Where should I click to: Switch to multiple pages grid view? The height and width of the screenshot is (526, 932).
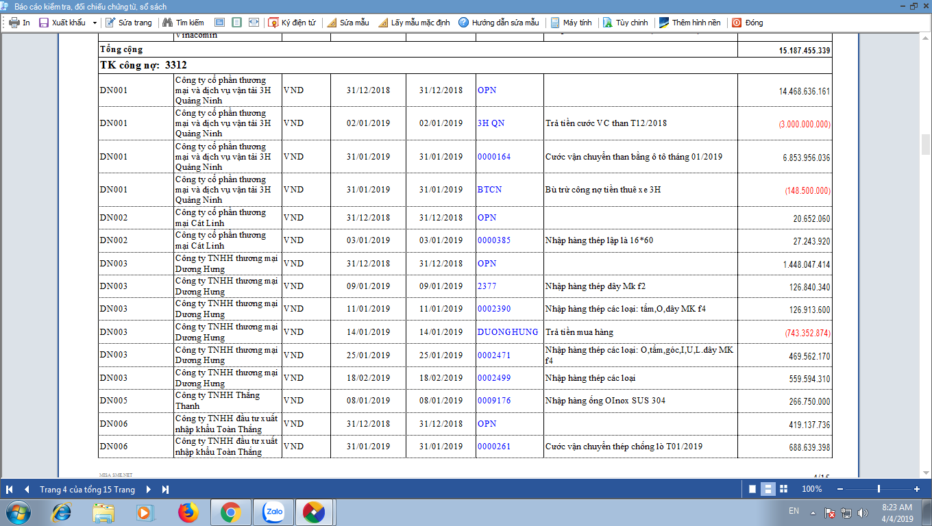pos(783,489)
